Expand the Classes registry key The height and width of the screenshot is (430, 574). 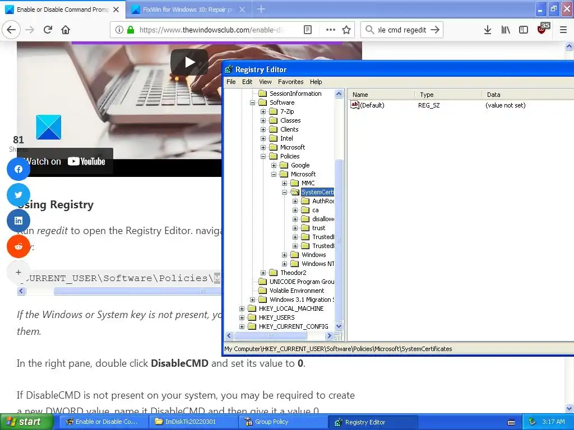263,121
